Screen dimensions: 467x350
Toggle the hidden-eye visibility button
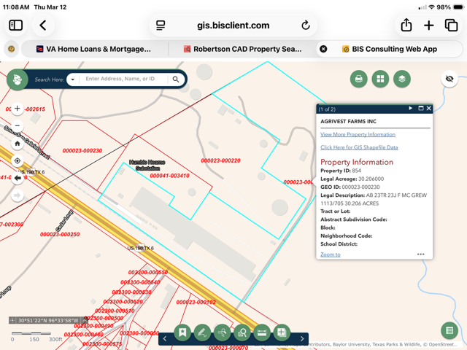point(449,79)
